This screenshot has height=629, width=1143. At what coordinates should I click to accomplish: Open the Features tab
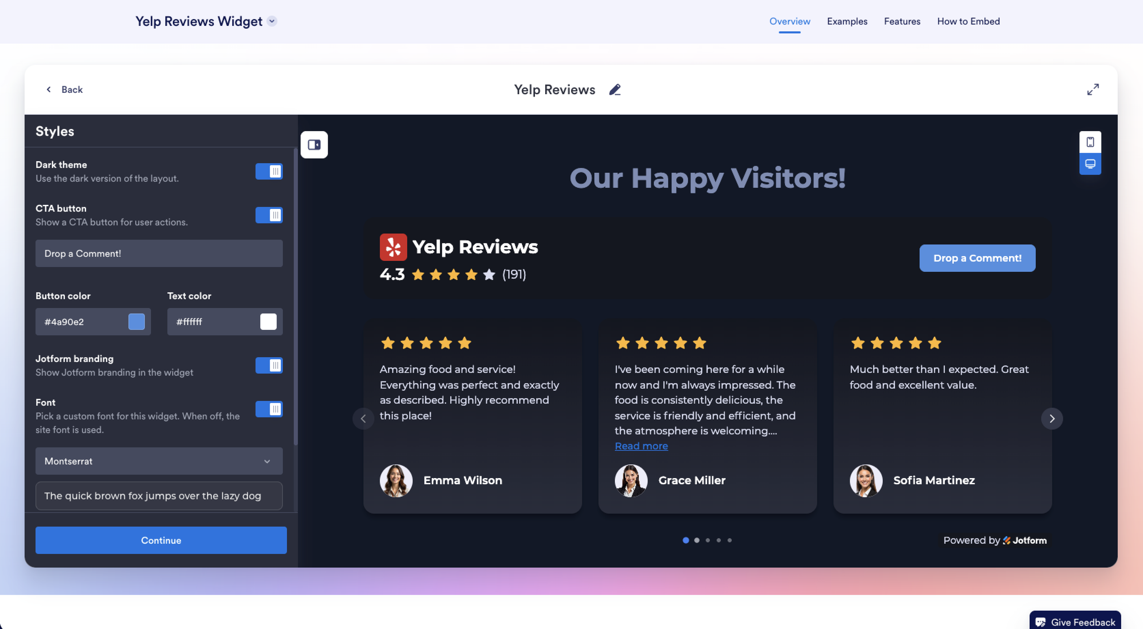[x=902, y=21]
